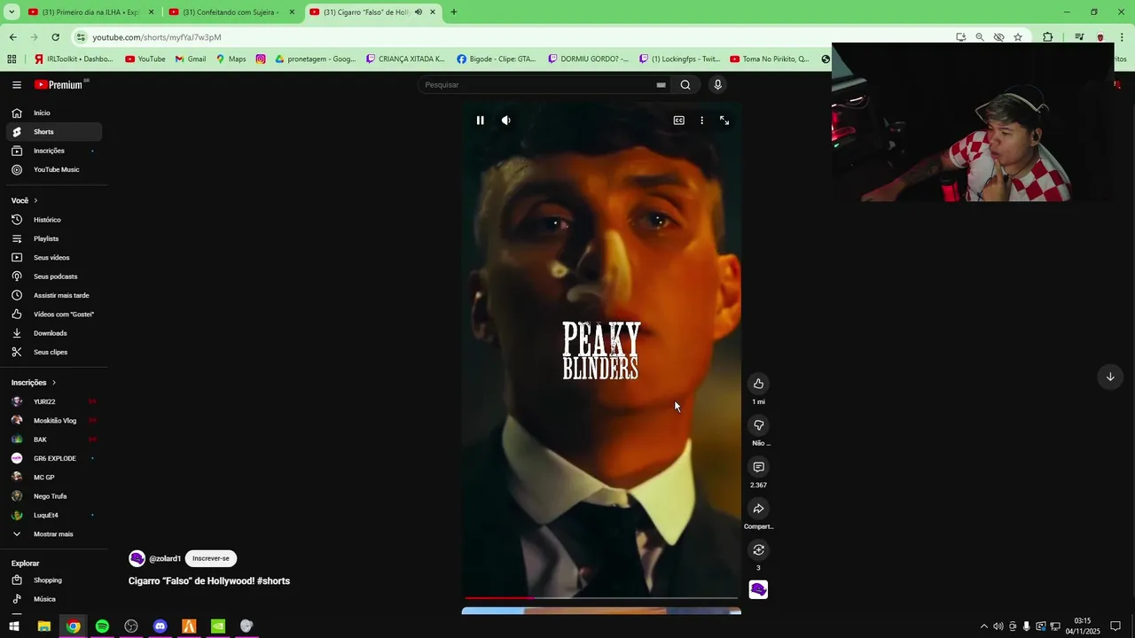Open LuquEt4 subscription channel
This screenshot has height=638, width=1135.
53,515
